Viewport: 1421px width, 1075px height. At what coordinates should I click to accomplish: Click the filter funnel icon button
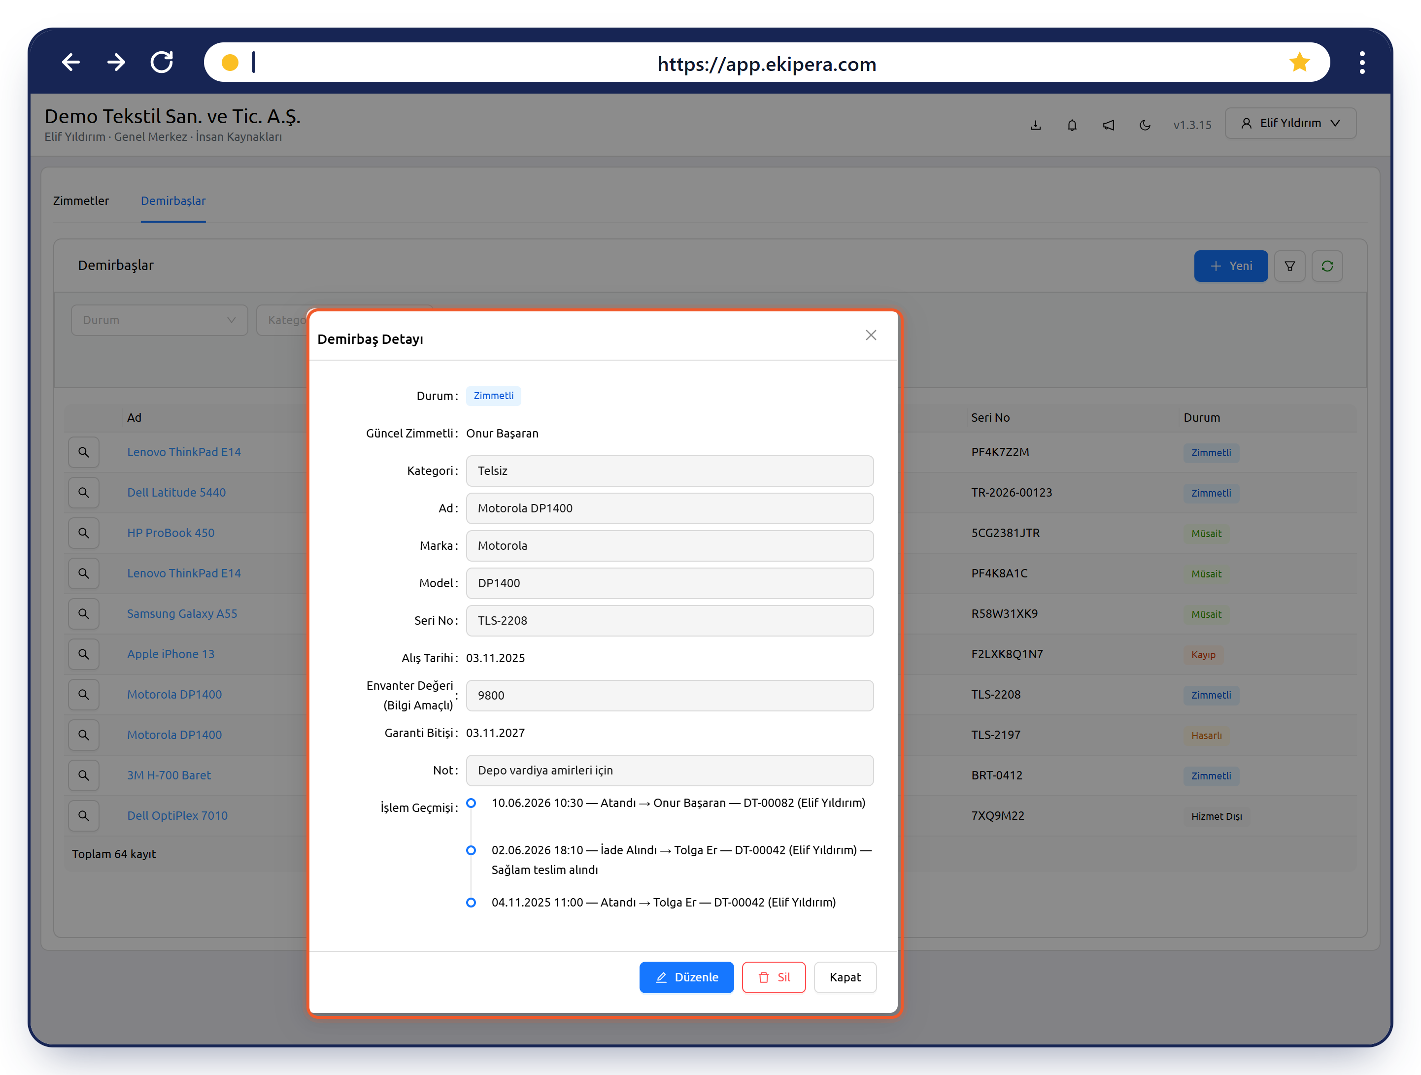click(1289, 266)
